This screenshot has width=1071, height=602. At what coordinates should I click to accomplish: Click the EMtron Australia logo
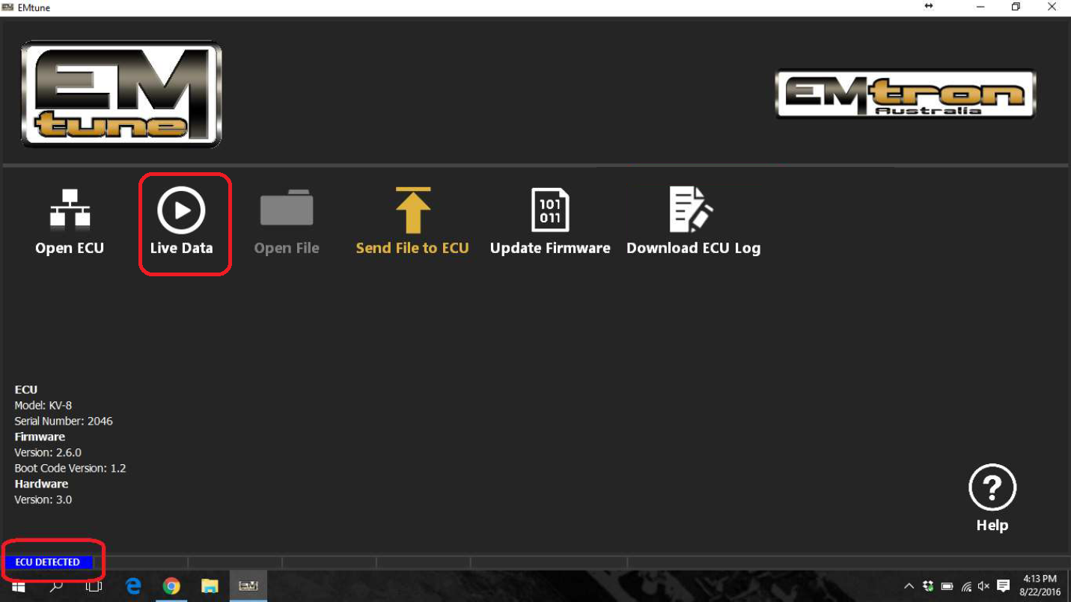906,94
